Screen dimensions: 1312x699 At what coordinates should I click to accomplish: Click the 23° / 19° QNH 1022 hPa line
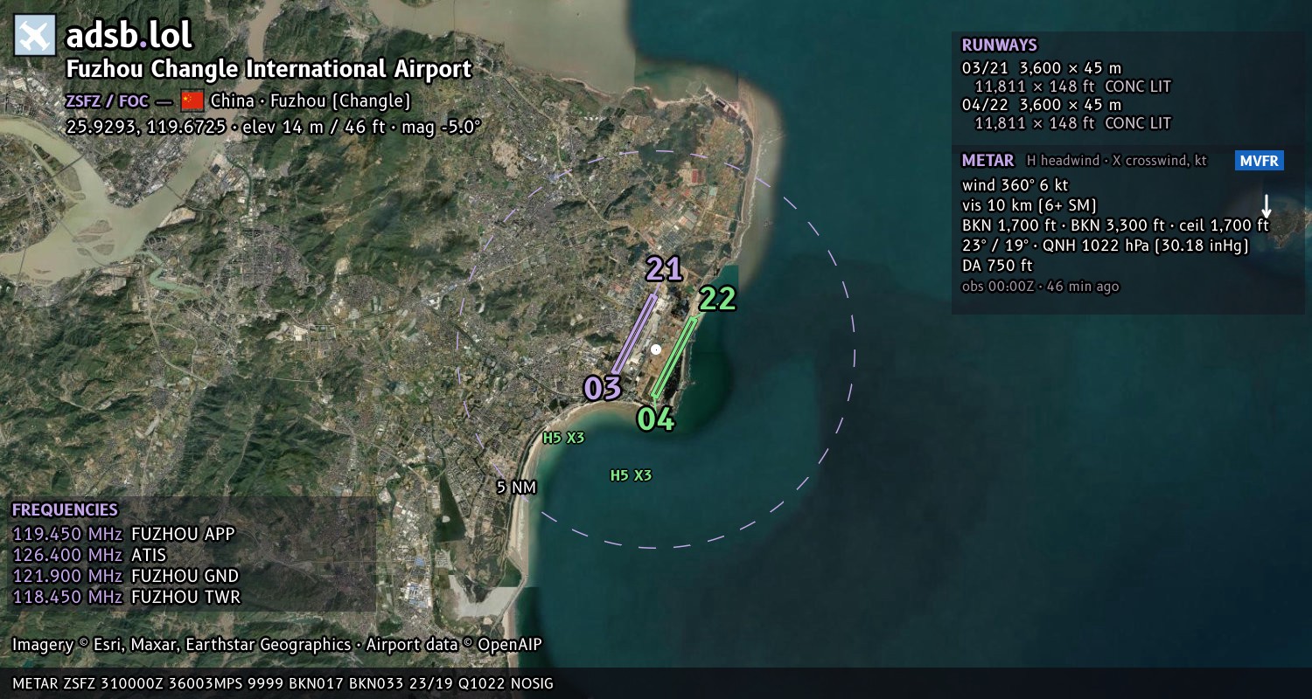point(1106,246)
